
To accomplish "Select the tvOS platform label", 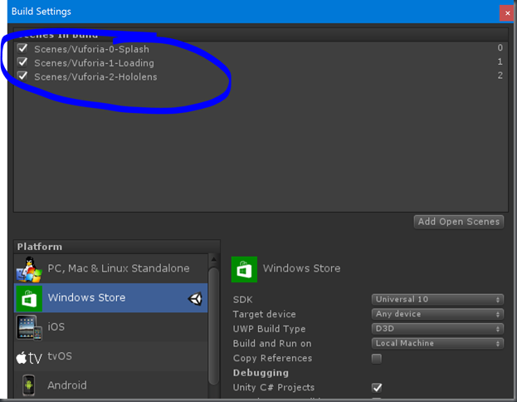I will click(x=60, y=356).
